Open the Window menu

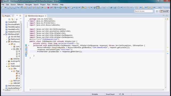(55, 5)
